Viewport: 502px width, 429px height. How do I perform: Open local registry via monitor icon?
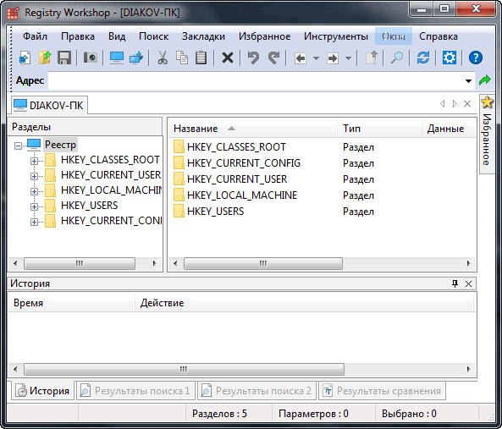(117, 58)
